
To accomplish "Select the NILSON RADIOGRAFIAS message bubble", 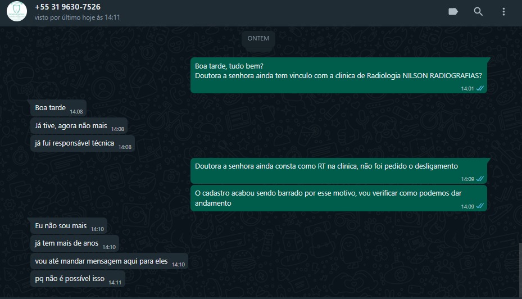I will click(x=339, y=75).
